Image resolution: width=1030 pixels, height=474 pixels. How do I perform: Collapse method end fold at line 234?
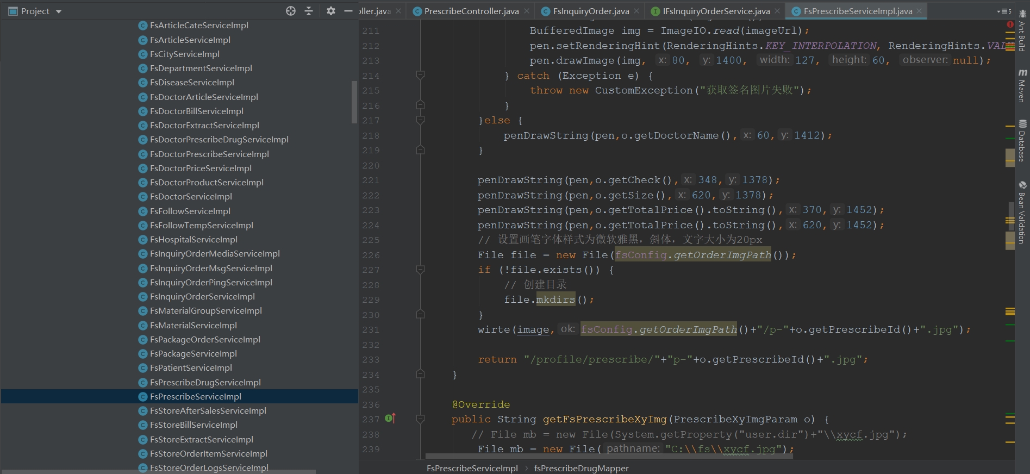click(420, 373)
